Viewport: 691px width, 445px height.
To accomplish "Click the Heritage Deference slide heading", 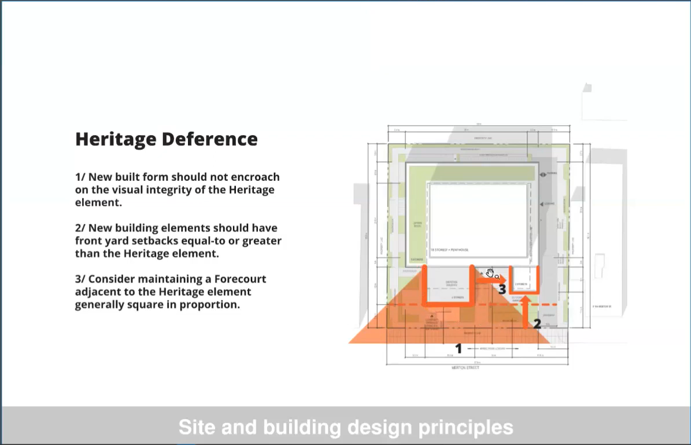I will point(166,139).
